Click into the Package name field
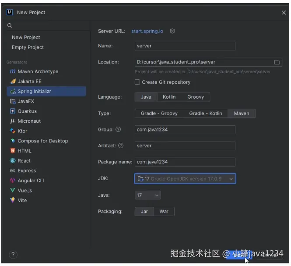 185,162
